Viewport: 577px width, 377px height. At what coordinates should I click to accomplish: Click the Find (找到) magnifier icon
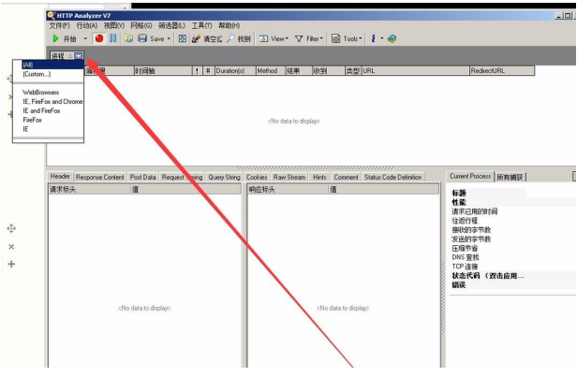tap(230, 38)
